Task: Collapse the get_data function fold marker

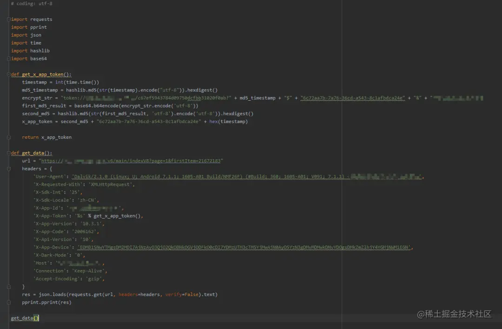Action: [x=9, y=153]
